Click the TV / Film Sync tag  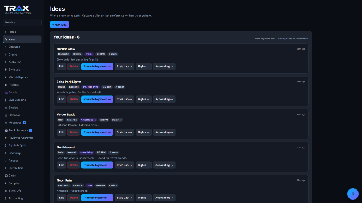(90, 87)
